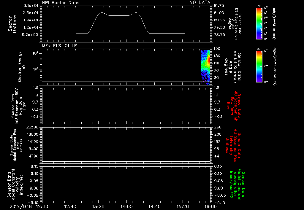Image resolution: width=304 pixels, height=210 pixels.
Task: Click the '78.75' elevation tick value
Action: (219, 35)
